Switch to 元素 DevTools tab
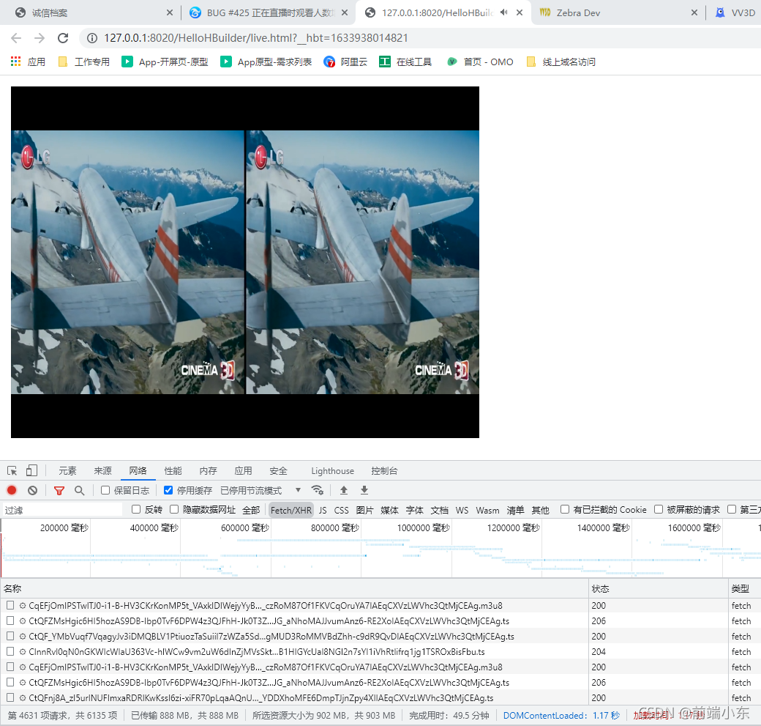 (x=67, y=470)
